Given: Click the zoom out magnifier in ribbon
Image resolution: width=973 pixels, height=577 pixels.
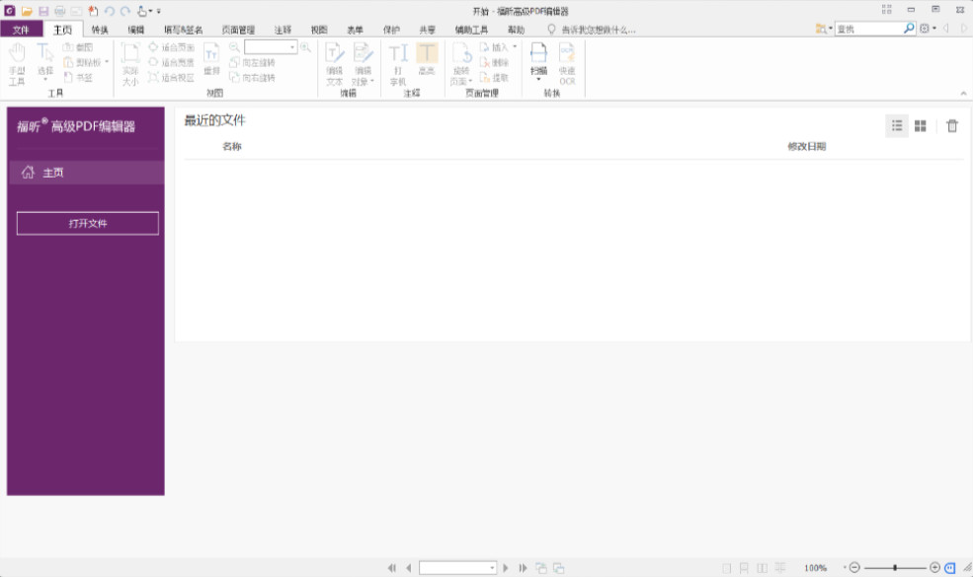Looking at the screenshot, I should pos(234,47).
